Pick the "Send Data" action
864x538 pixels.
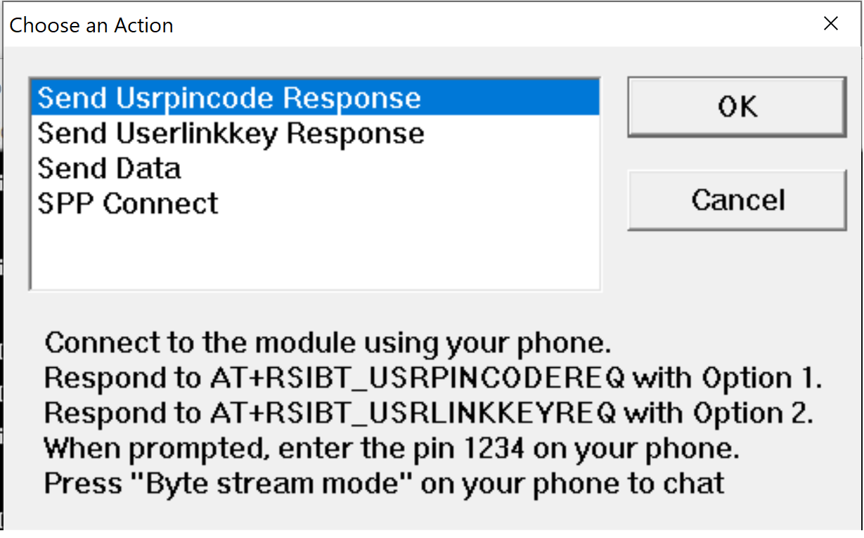[x=108, y=168]
